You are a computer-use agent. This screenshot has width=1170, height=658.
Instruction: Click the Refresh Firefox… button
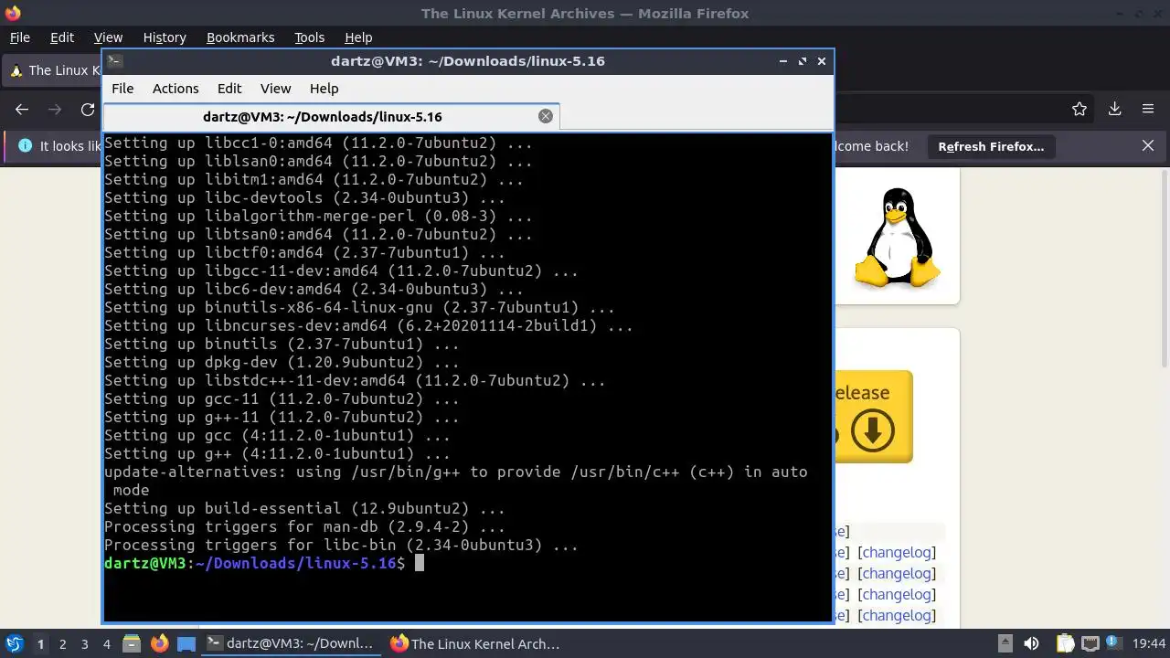click(x=991, y=146)
